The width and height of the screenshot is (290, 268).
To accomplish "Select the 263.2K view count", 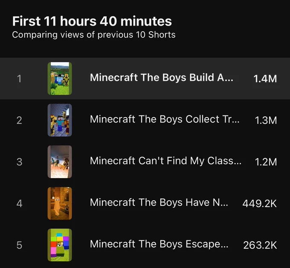I will (260, 245).
